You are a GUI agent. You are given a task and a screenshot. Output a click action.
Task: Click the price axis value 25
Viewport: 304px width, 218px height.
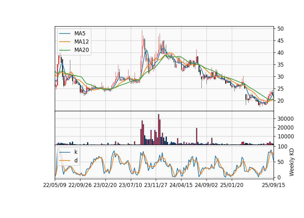point(280,89)
